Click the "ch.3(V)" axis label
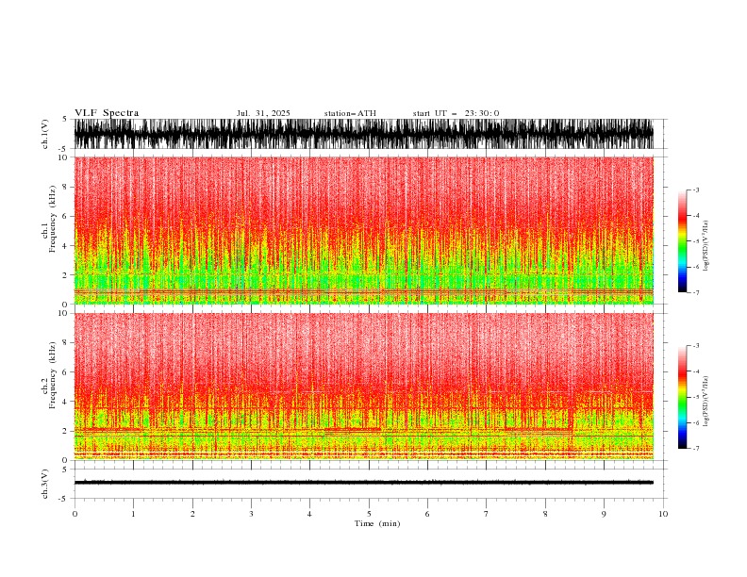Viewport: 747px width, 577px height. point(45,484)
